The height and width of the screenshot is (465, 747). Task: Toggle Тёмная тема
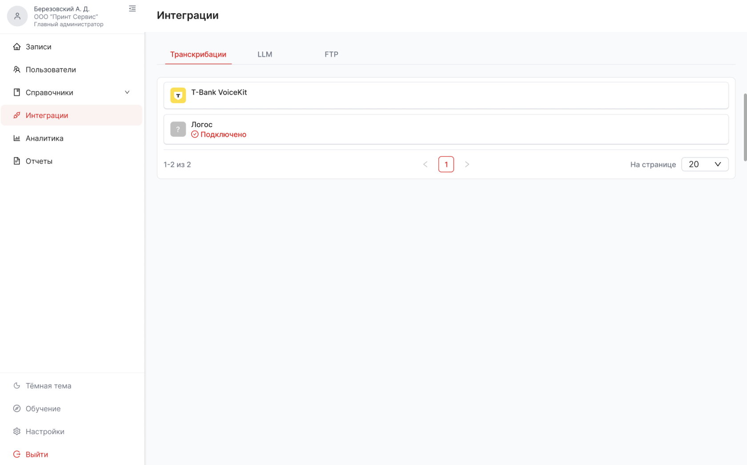[x=72, y=386]
